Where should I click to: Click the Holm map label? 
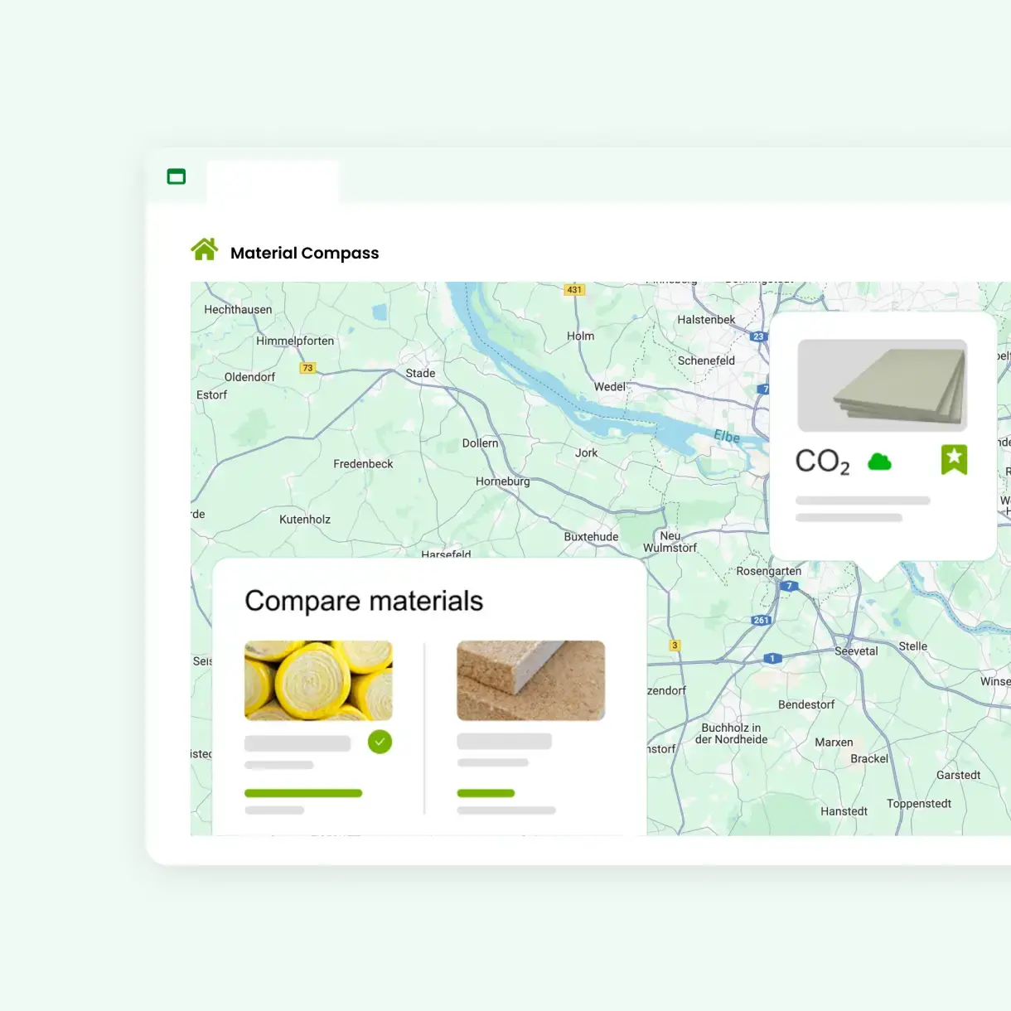pos(580,336)
